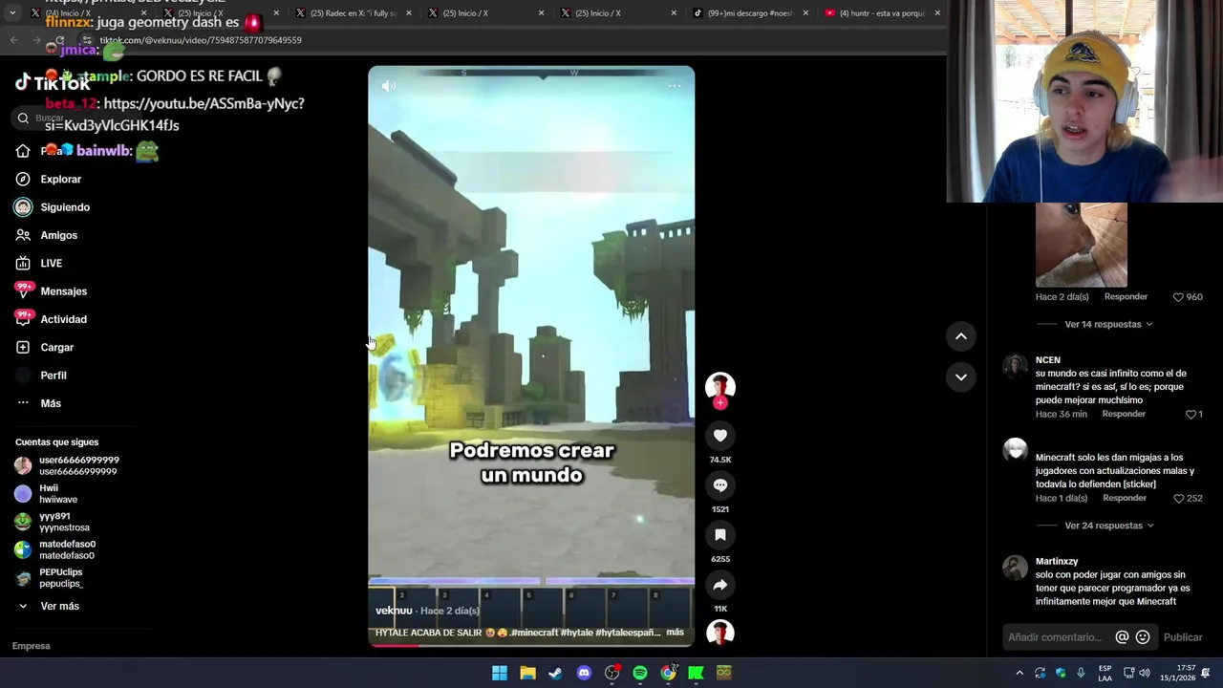The image size is (1223, 688).
Task: Open the spinning sound disc avatar
Action: coord(720,633)
